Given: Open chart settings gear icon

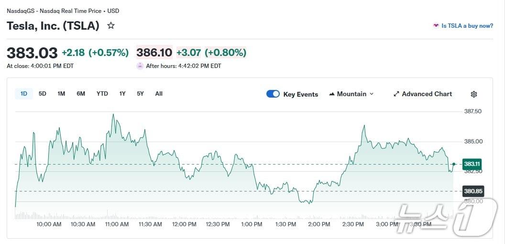Looking at the screenshot, I should (x=474, y=94).
